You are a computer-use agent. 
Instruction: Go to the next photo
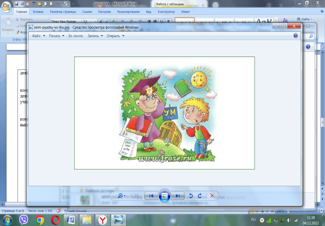[178, 196]
